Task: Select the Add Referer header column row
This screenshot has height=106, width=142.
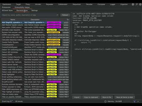Action: 35,25
